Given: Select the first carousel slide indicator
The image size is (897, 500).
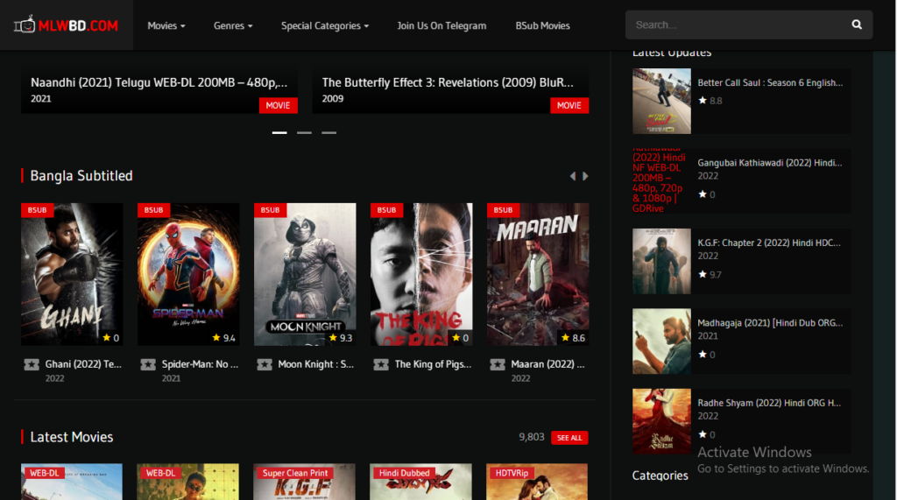Looking at the screenshot, I should [279, 132].
